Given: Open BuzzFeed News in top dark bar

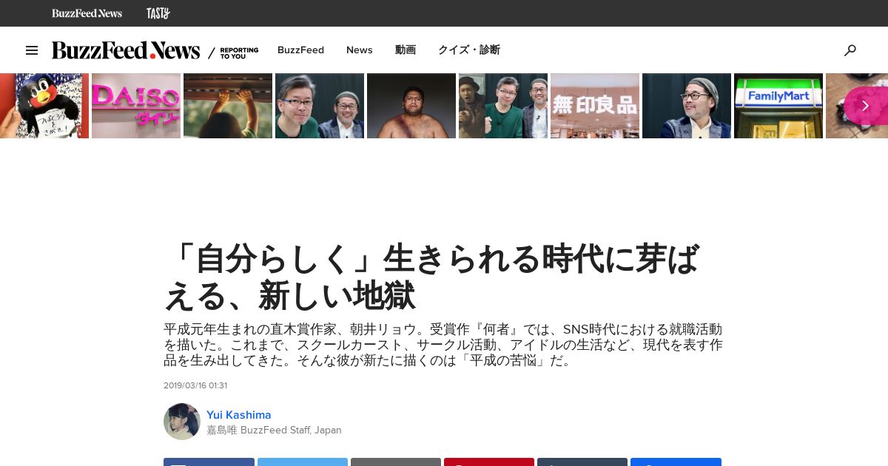Looking at the screenshot, I should (87, 13).
